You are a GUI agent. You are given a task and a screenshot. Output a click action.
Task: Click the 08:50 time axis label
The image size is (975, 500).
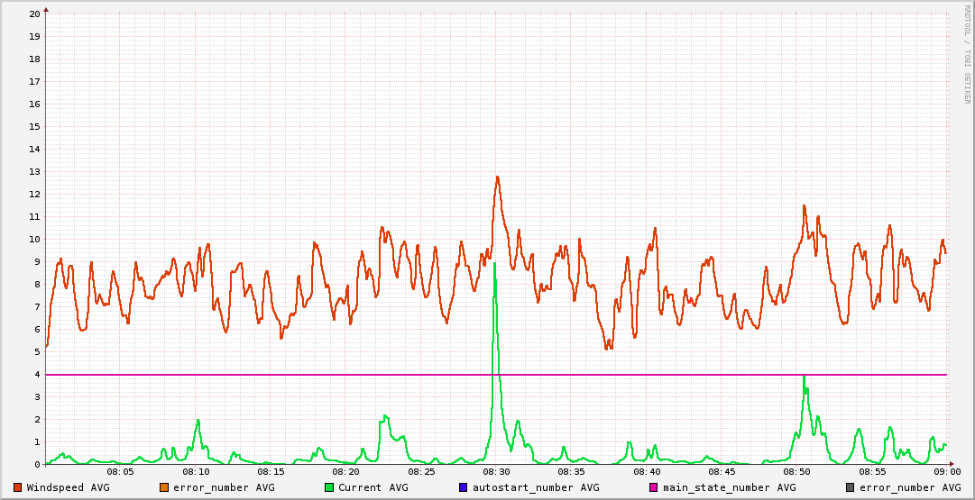pos(797,472)
